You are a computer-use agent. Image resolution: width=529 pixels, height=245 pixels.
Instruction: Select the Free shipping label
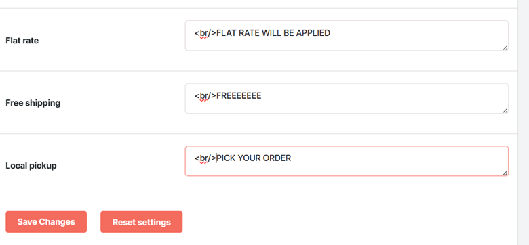click(33, 103)
